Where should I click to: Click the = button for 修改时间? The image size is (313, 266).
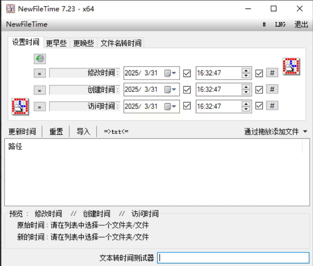(x=40, y=73)
